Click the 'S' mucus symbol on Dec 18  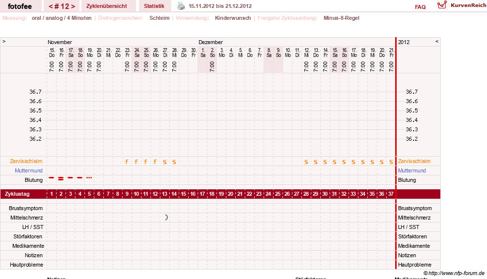(x=363, y=162)
